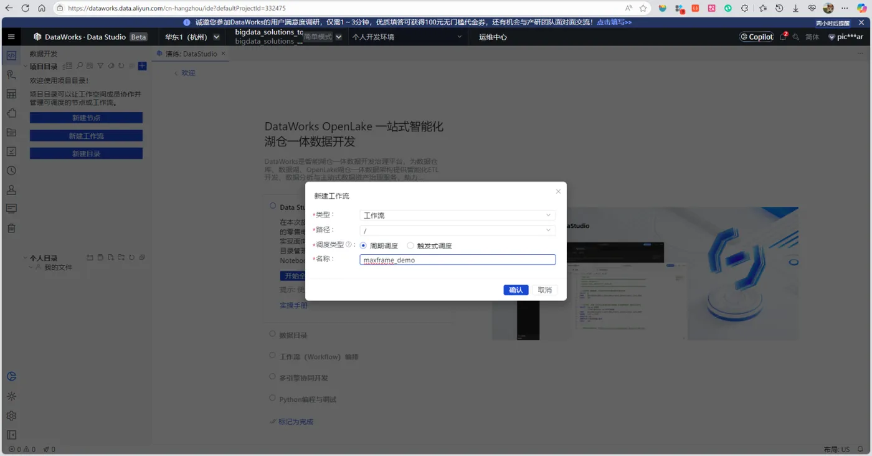Screen dimensions: 872x456
Task: Click 两小时后提醒 in the banner
Action: pos(833,23)
